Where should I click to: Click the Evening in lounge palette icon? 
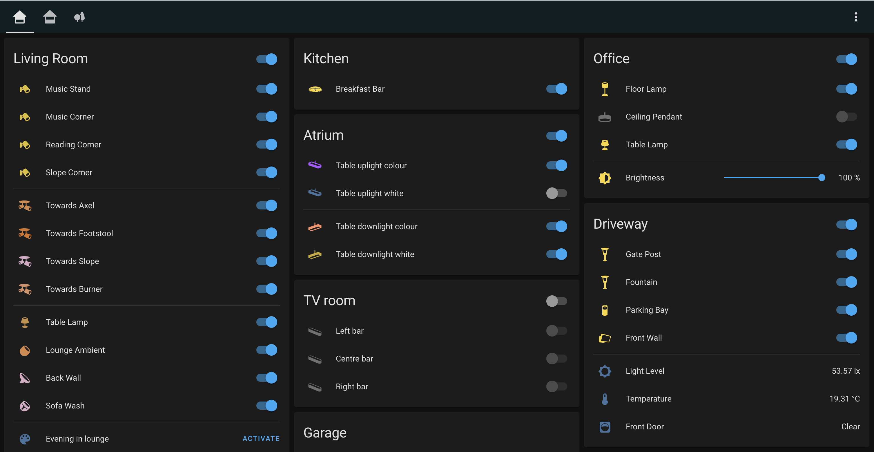pos(25,439)
